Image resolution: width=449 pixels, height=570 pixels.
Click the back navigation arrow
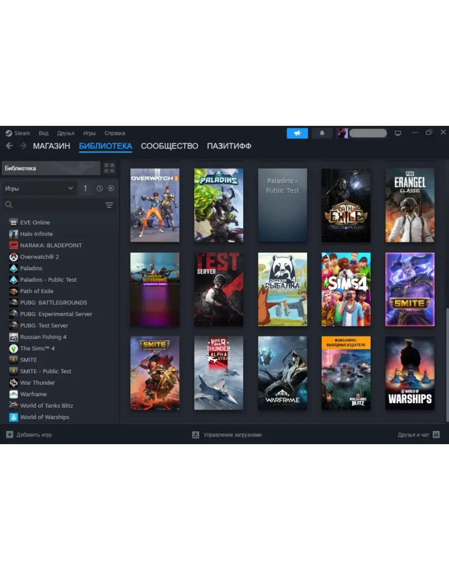9,146
